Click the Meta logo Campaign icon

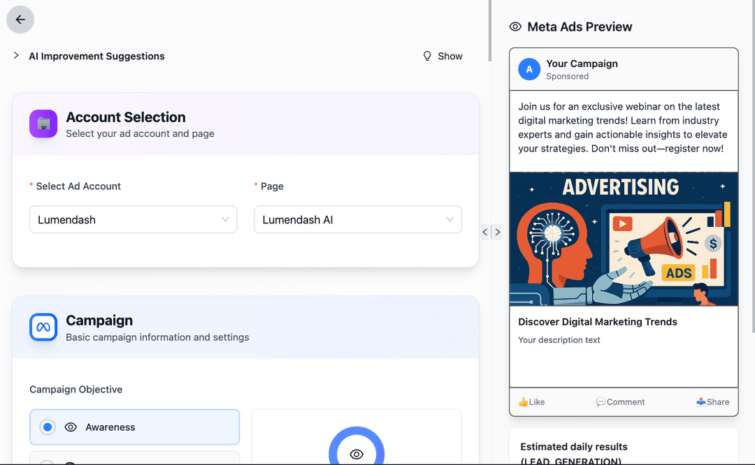[43, 327]
